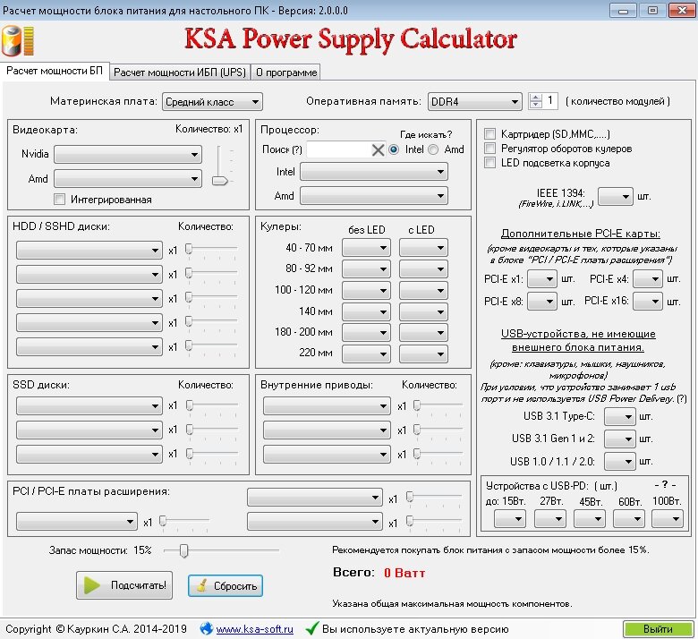Screen dimensions: 698x639
Task: Open the first SSD disk dropdown
Action: 89,405
